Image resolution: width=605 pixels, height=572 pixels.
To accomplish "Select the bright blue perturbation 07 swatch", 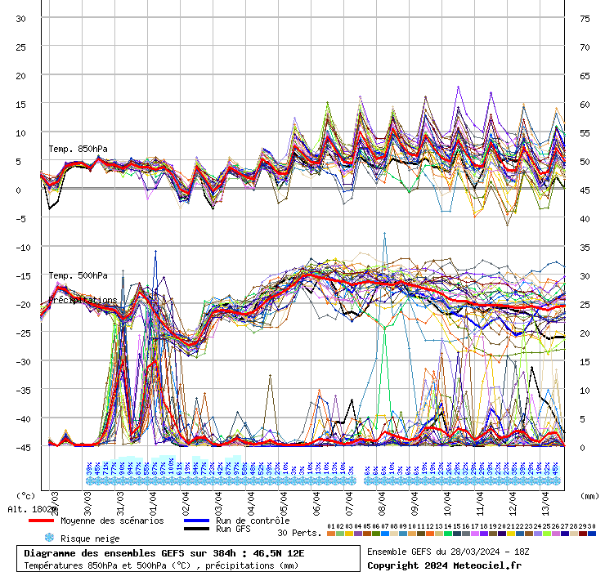I will coord(385,534).
